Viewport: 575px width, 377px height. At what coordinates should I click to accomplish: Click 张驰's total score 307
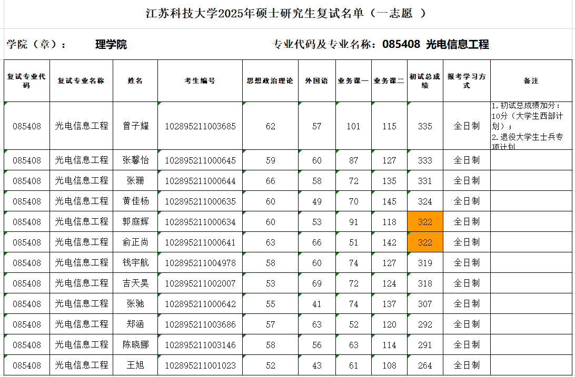tap(425, 304)
